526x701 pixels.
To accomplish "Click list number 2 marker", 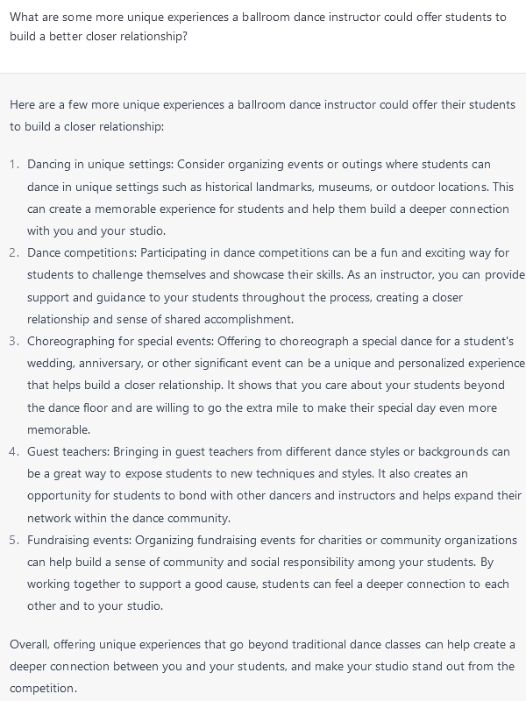I will 14,252.
